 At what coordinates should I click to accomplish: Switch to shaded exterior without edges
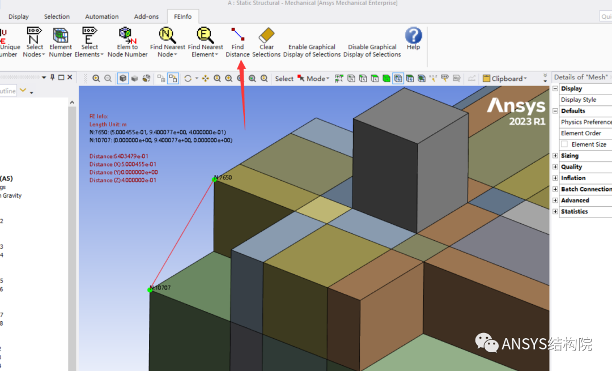pos(135,78)
